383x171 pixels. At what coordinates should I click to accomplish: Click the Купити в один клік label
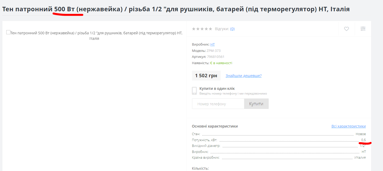click(x=217, y=89)
